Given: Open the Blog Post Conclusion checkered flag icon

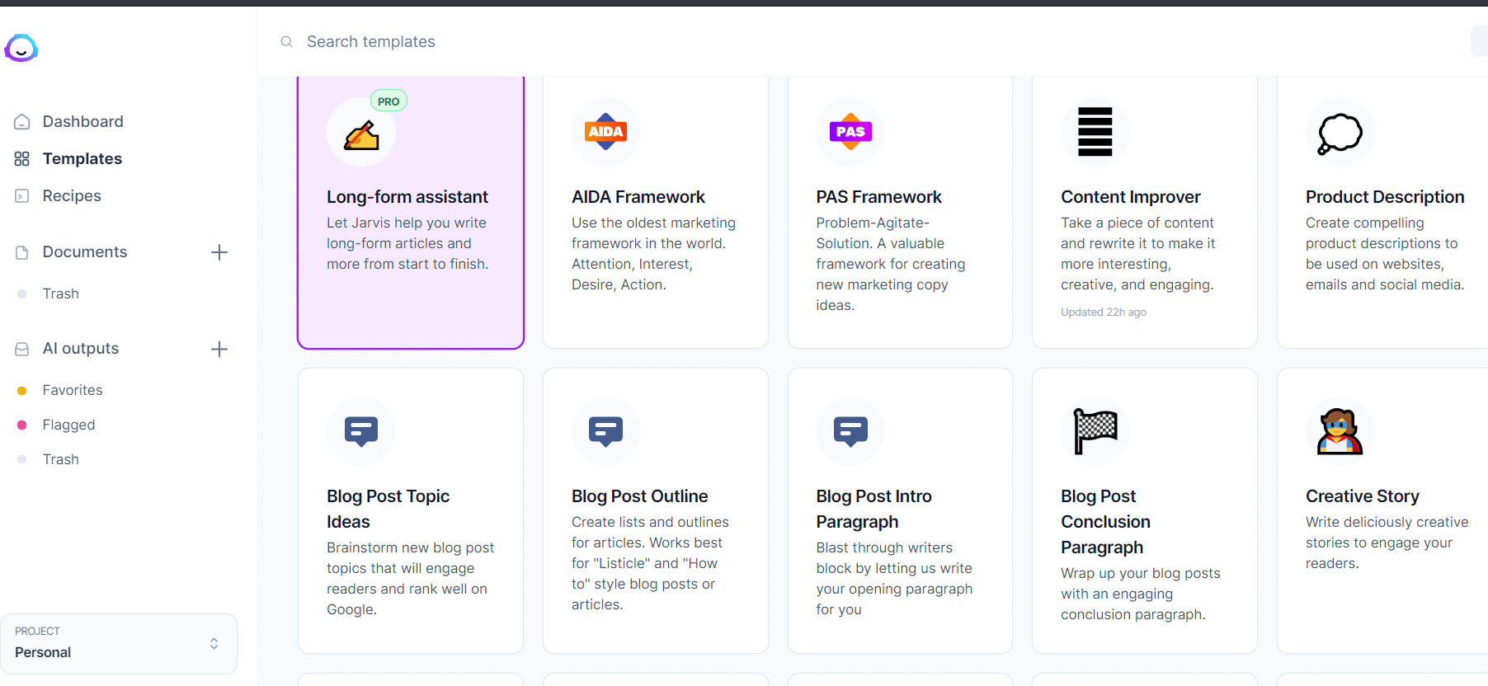Looking at the screenshot, I should (x=1095, y=431).
